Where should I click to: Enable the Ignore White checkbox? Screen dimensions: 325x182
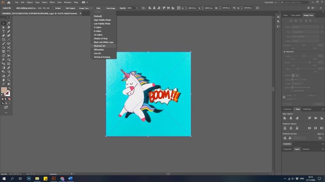[x=292, y=91]
